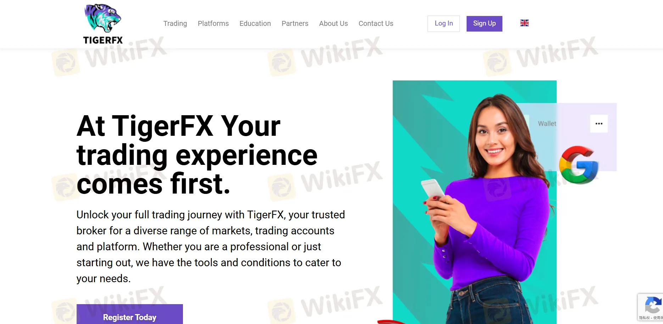Viewport: 663px width, 324px height.
Task: Click the main headline about trading experience
Action: pyautogui.click(x=197, y=155)
